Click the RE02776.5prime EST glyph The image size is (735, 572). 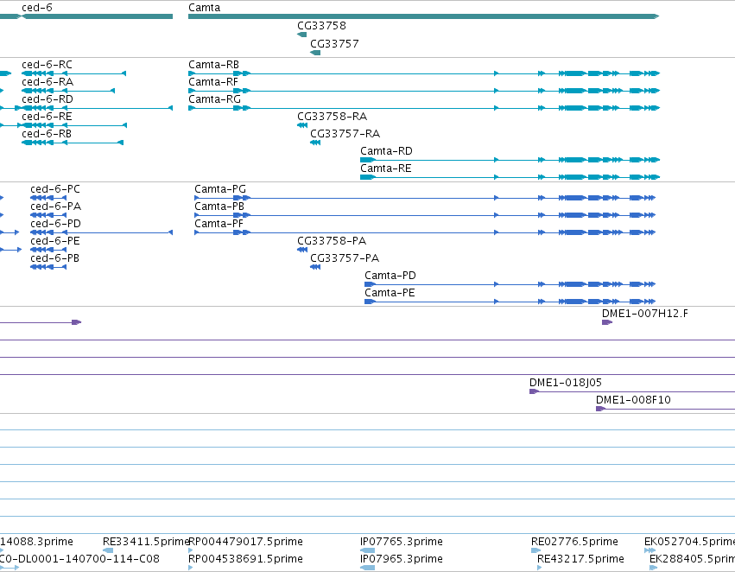(535, 550)
